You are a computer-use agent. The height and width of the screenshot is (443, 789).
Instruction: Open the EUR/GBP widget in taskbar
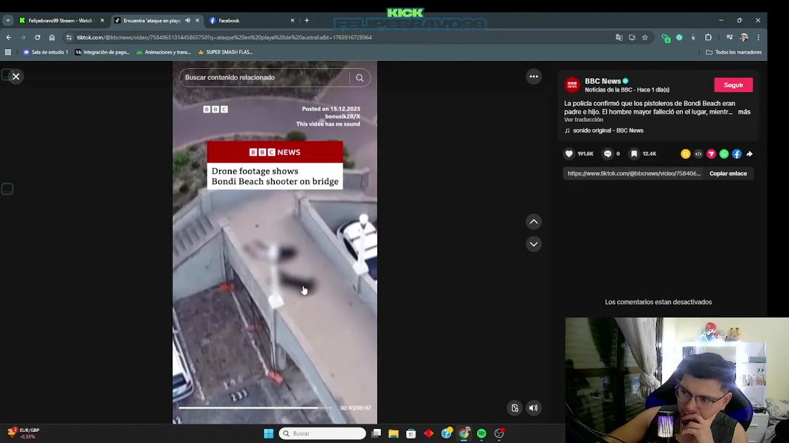(x=23, y=433)
